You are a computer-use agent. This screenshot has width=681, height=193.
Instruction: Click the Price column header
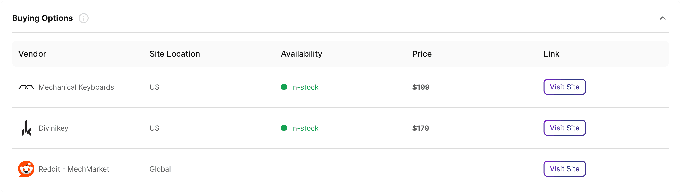[x=422, y=54]
